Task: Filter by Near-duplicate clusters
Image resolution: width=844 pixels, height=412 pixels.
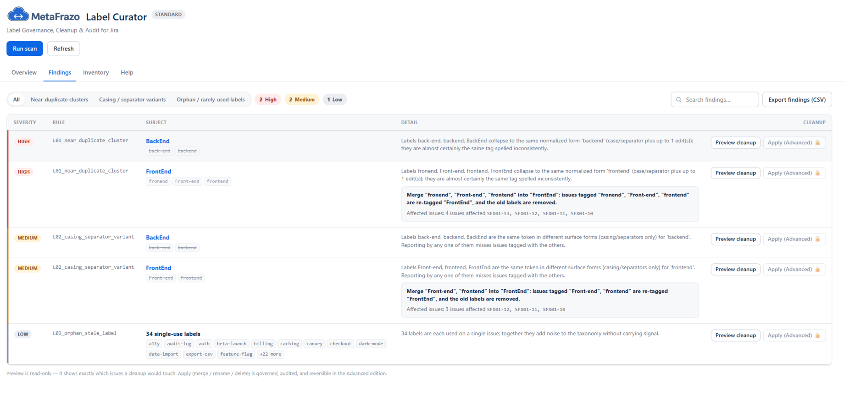Action: pos(59,100)
